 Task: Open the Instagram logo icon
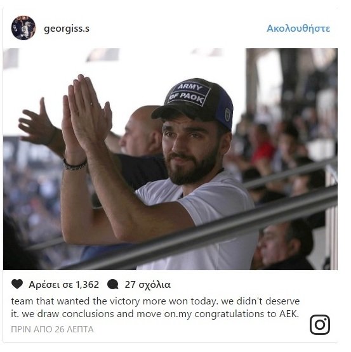pyautogui.click(x=320, y=325)
